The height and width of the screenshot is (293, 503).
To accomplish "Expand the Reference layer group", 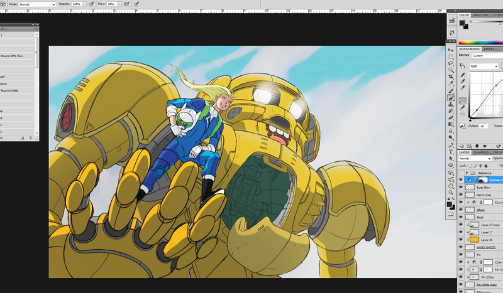I will click(x=467, y=173).
